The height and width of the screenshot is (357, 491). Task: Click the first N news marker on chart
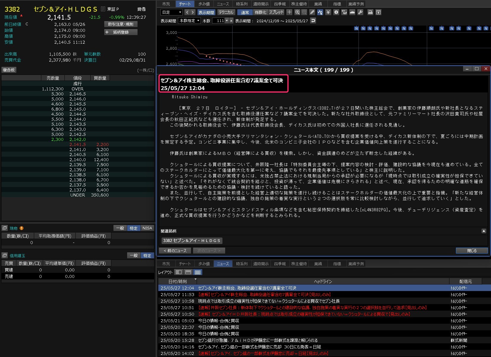click(356, 29)
